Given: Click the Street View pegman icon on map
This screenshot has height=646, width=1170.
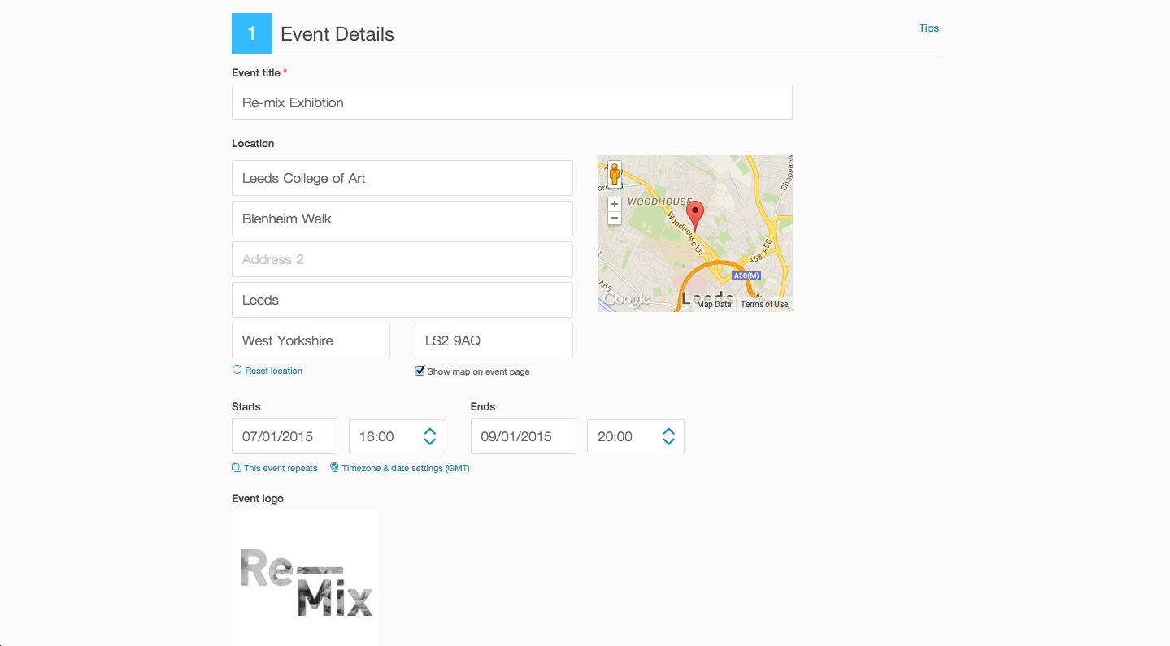Looking at the screenshot, I should pyautogui.click(x=615, y=174).
